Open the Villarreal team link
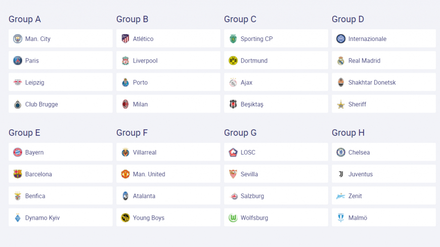This screenshot has height=247, width=440. [145, 153]
